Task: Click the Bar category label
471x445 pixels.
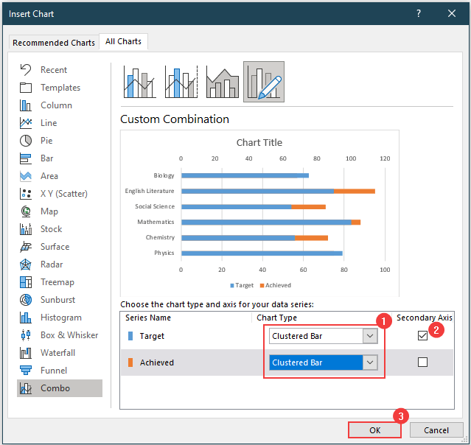Action: click(x=47, y=158)
